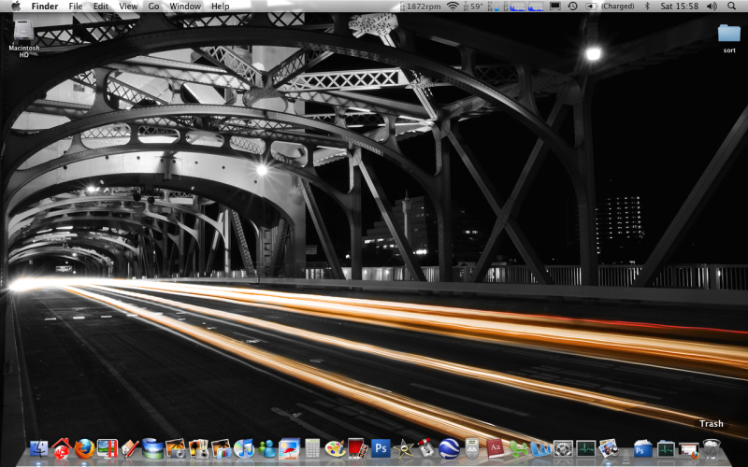Launch iMovie star icon in dock
The image size is (748, 467).
tap(404, 449)
